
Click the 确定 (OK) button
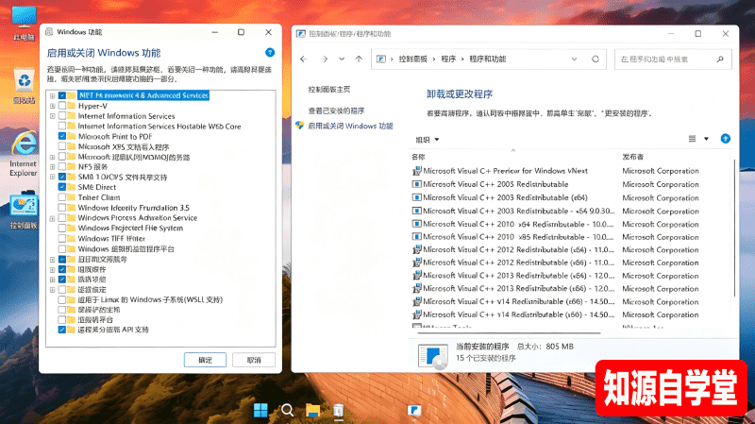point(205,360)
